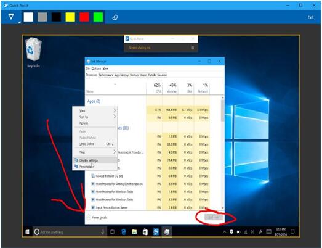Open the Options menu in Task Manager
Screen dimensions: 322x248
point(96,68)
